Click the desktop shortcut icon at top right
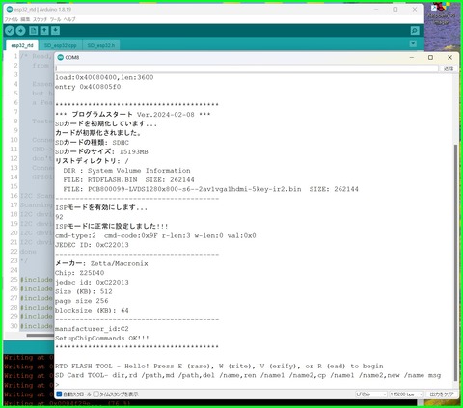This screenshot has height=408, width=463. coord(441,12)
